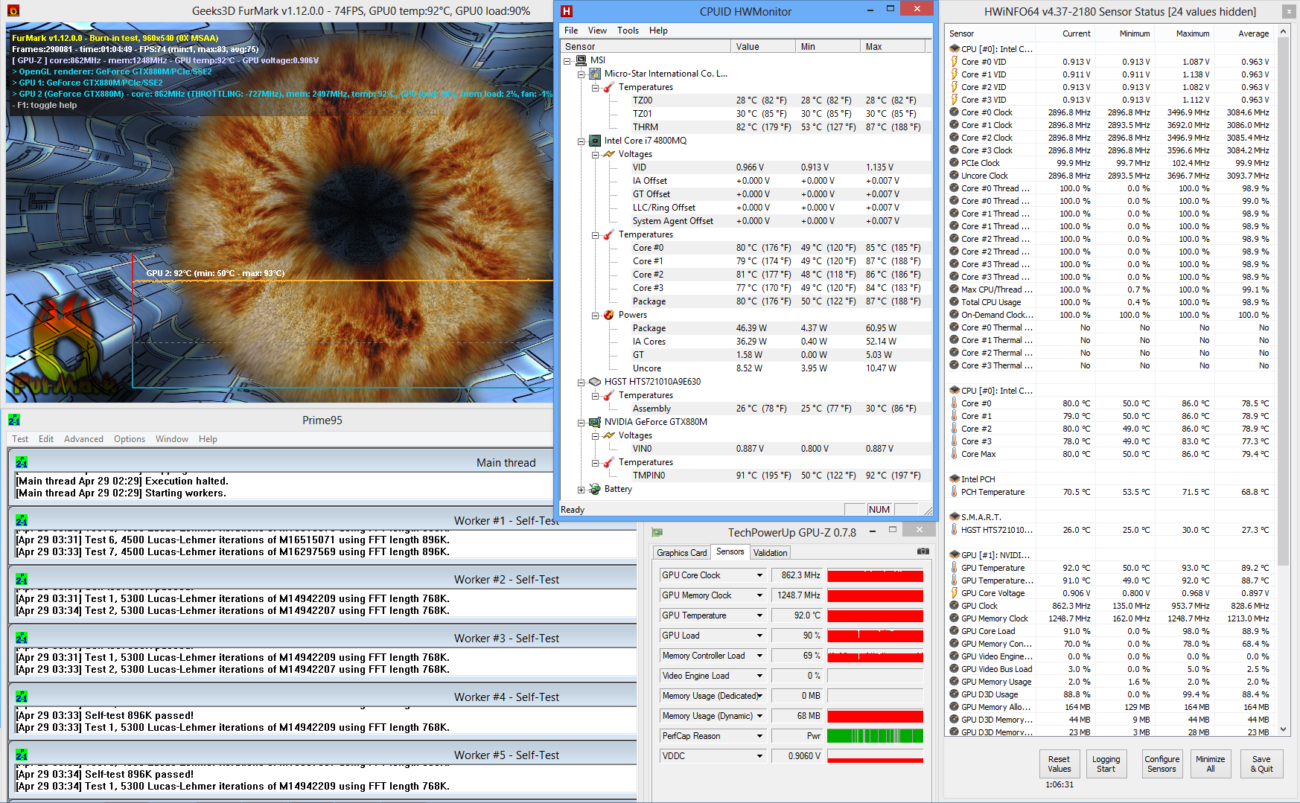The width and height of the screenshot is (1300, 803).
Task: Click the FurMark title bar icon
Action: pyautogui.click(x=13, y=11)
